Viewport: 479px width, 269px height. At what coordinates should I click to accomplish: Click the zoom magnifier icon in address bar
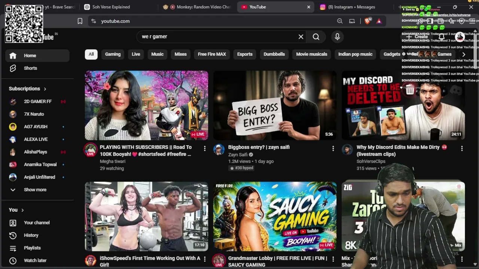[340, 21]
